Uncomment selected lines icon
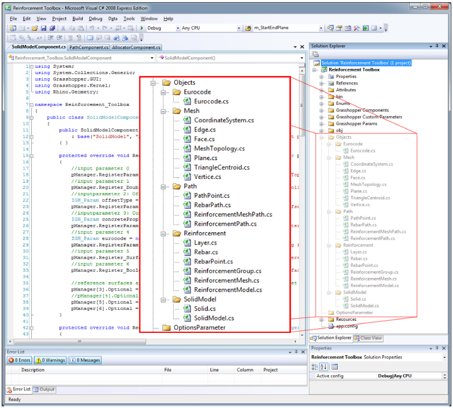Image resolution: width=453 pixels, height=408 pixels. point(79,38)
